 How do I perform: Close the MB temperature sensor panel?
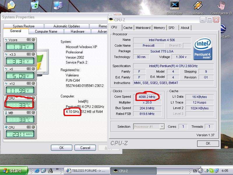(33, 113)
